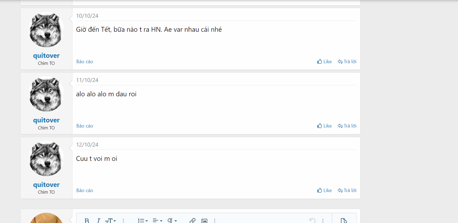Click the preview icon in the editor

[344, 221]
